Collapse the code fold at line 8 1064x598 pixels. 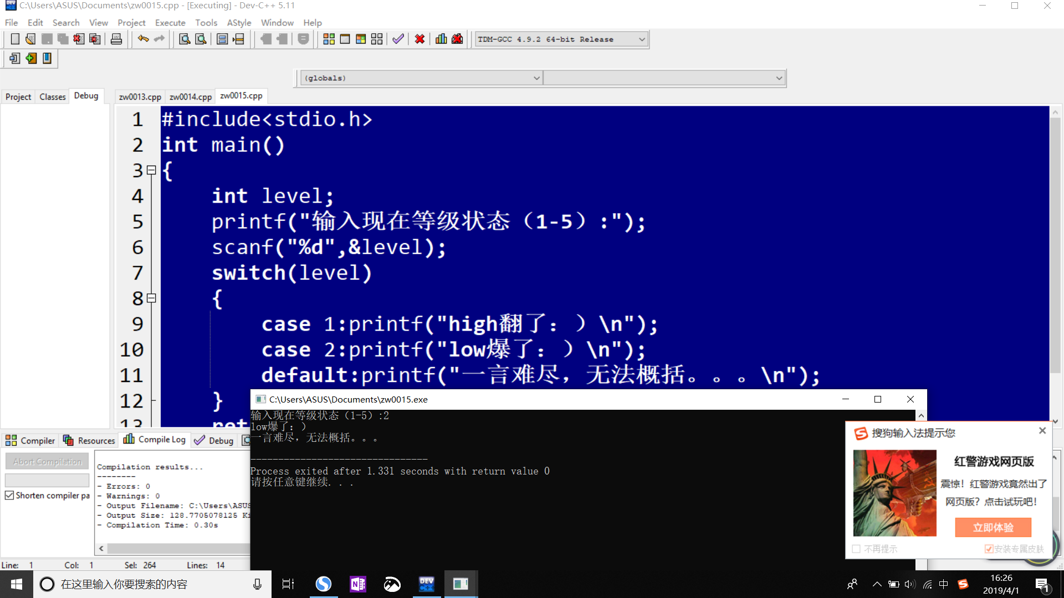(151, 298)
